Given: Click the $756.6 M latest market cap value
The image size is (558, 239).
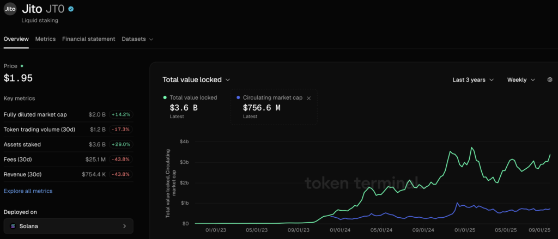Looking at the screenshot, I should [x=262, y=108].
